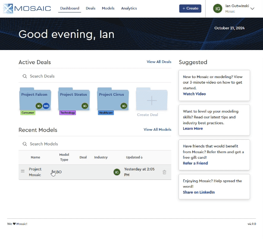Viewport: 263px width, 239px height.
Task: Delete Project Mosaic using the trash icon
Action: [164, 172]
